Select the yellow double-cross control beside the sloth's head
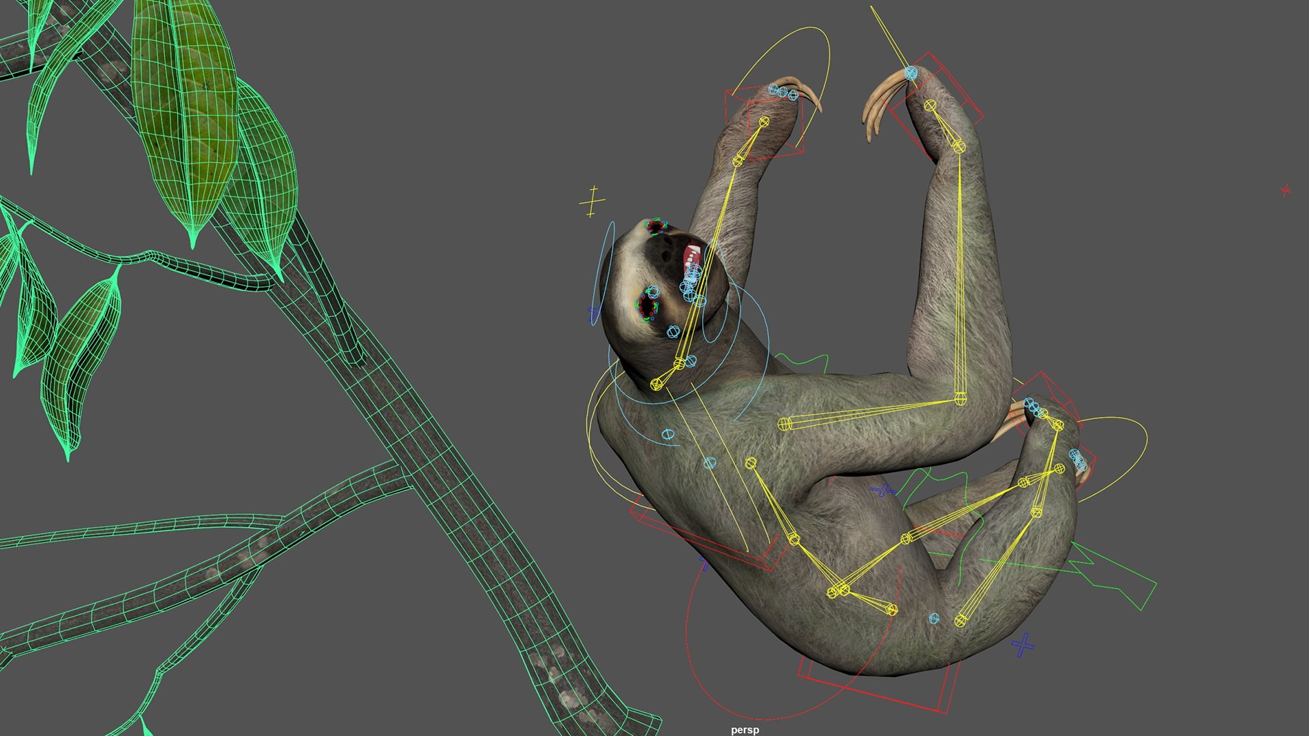 click(x=592, y=202)
